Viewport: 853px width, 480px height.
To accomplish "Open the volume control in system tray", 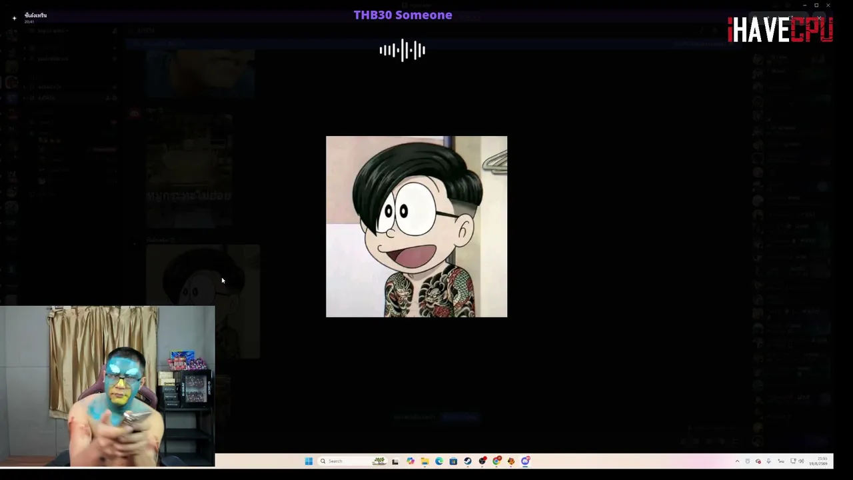I will [801, 461].
